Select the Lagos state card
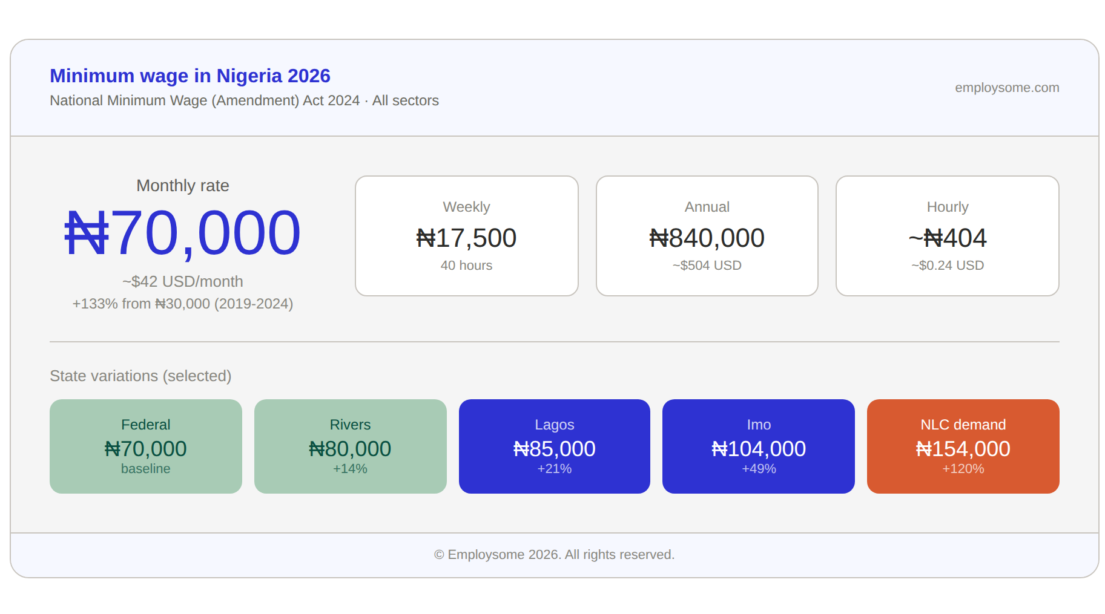This screenshot has height=614, width=1105. click(555, 446)
